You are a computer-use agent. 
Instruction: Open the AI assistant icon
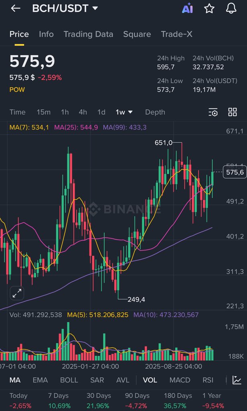[x=187, y=8]
